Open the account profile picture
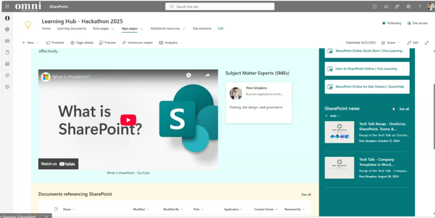Viewport: 435px width, 218px height. pos(431,6)
